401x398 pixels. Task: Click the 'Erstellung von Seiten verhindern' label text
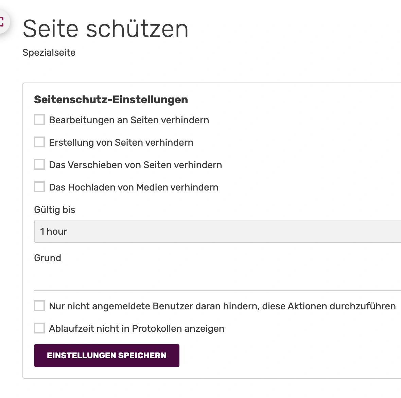coord(121,143)
